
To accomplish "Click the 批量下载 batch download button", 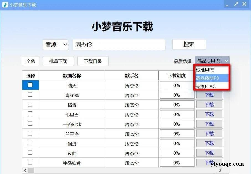I will click(x=58, y=61).
